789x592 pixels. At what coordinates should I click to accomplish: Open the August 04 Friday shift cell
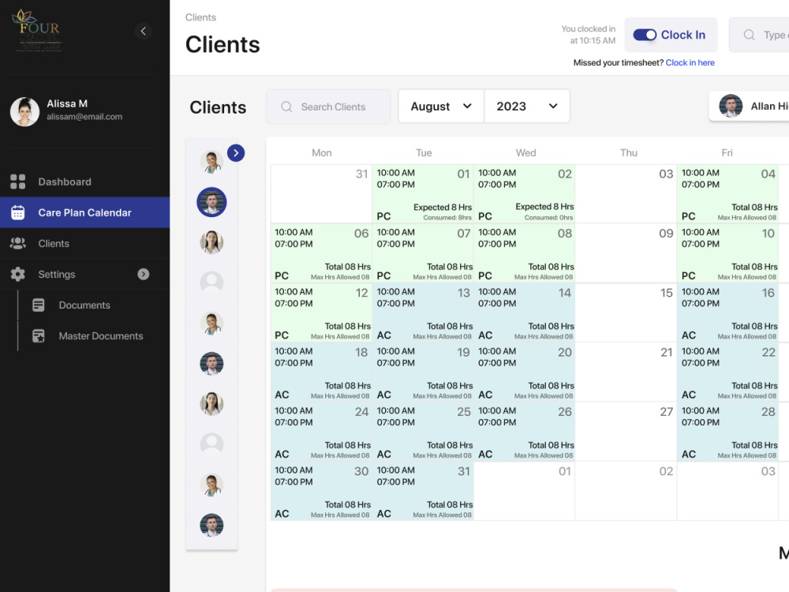click(x=727, y=194)
